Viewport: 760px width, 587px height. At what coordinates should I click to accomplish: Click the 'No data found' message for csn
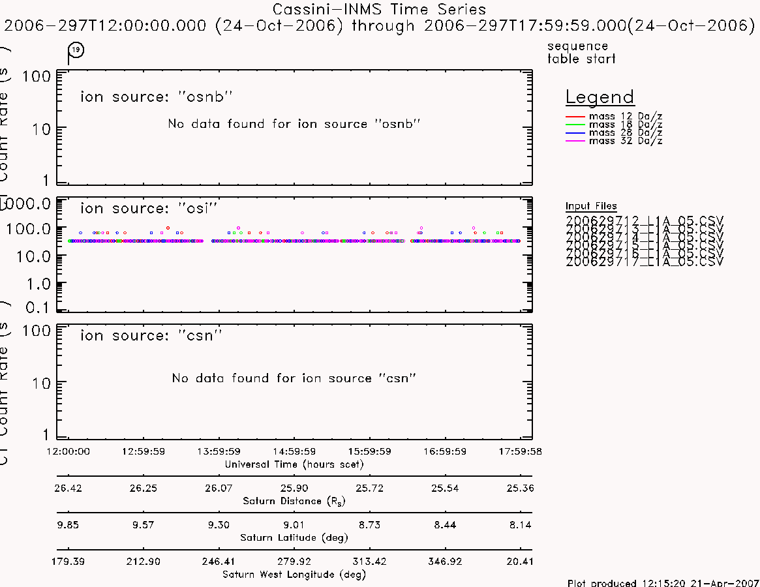point(294,378)
